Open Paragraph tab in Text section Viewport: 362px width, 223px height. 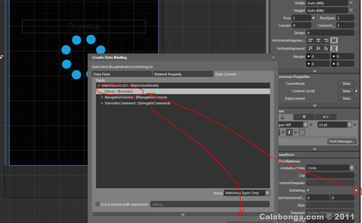(x=304, y=117)
